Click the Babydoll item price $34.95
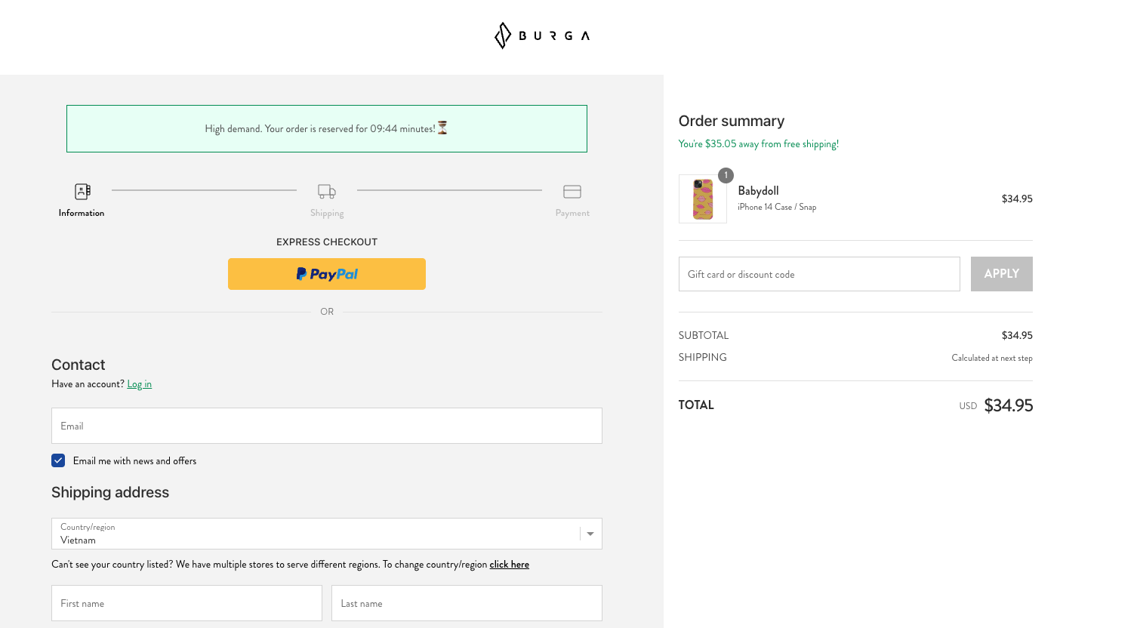The width and height of the screenshot is (1137, 628). (x=1017, y=199)
